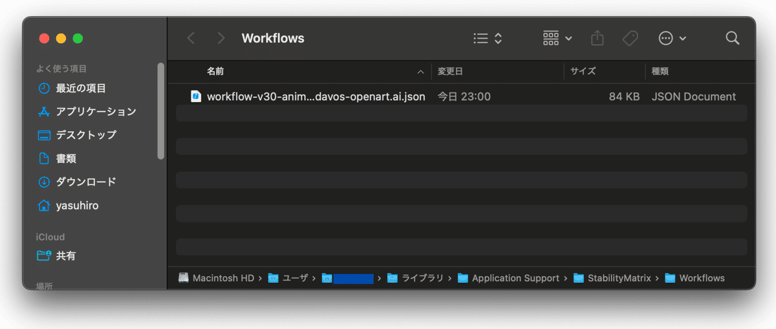Click the shared folder icon beside 共有
The width and height of the screenshot is (776, 329).
44,255
